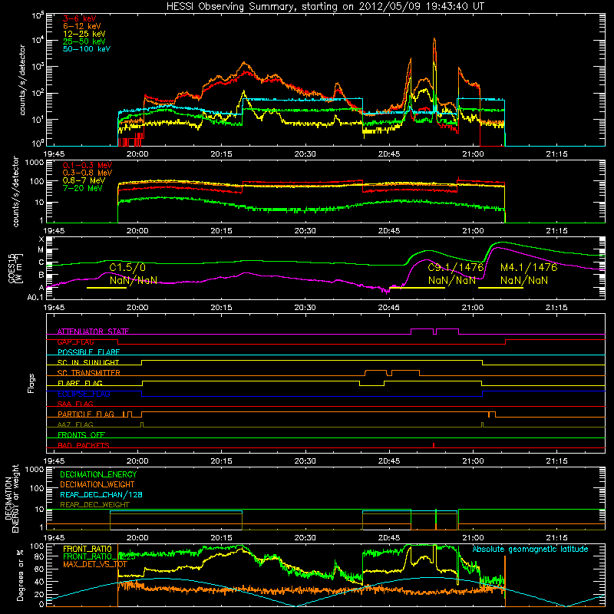Select the SAA_FLAG label

[75, 404]
